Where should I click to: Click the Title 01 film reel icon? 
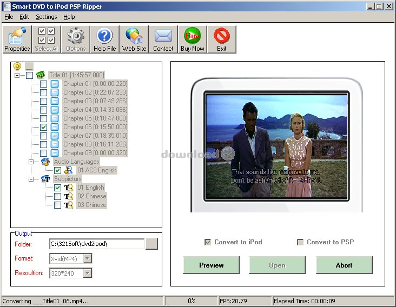coord(41,75)
